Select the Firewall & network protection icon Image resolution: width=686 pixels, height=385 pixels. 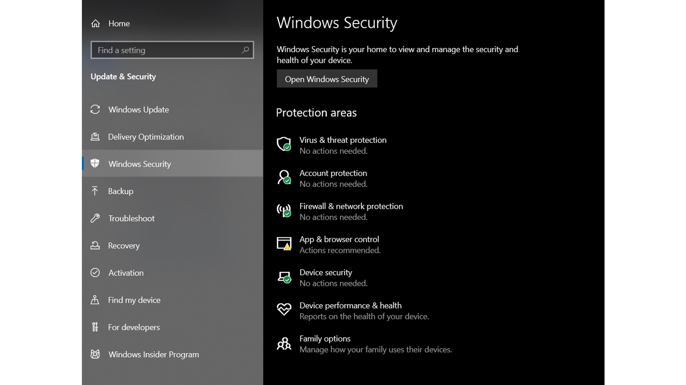284,210
